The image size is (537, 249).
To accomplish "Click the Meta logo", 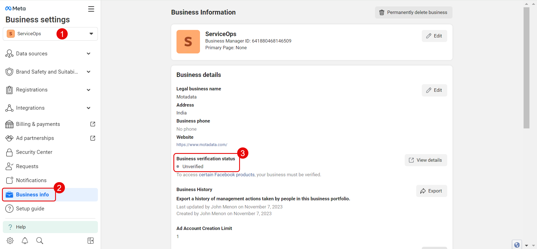I will 16,9.
